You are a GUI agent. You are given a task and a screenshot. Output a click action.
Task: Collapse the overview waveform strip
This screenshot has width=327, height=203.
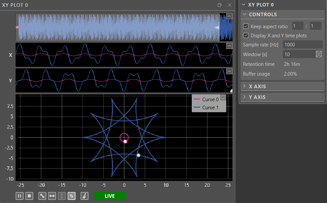[x=229, y=16]
